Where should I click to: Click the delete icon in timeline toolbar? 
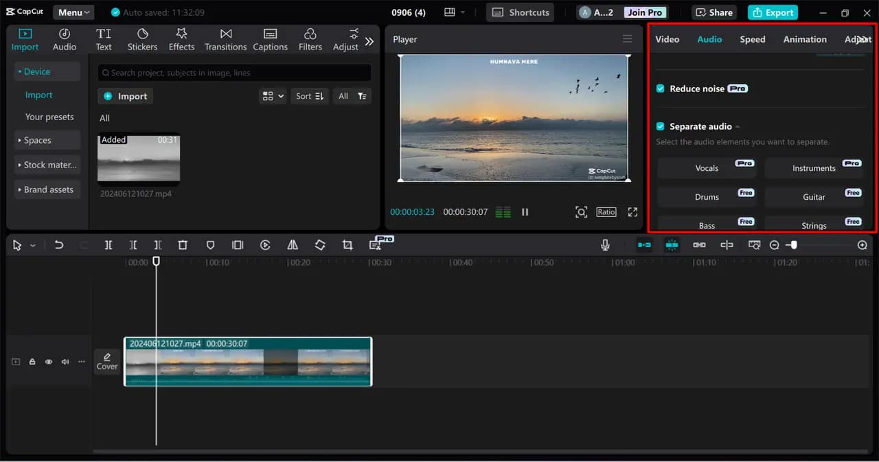(x=183, y=245)
